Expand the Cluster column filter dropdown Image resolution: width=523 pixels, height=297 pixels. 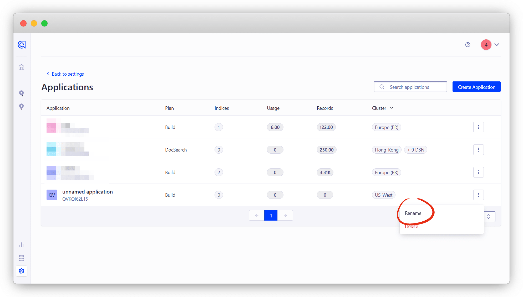pos(391,108)
